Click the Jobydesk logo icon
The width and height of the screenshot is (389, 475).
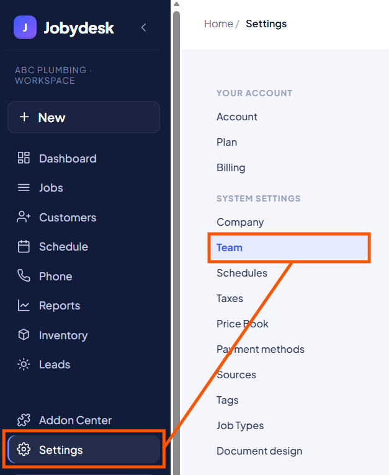25,27
